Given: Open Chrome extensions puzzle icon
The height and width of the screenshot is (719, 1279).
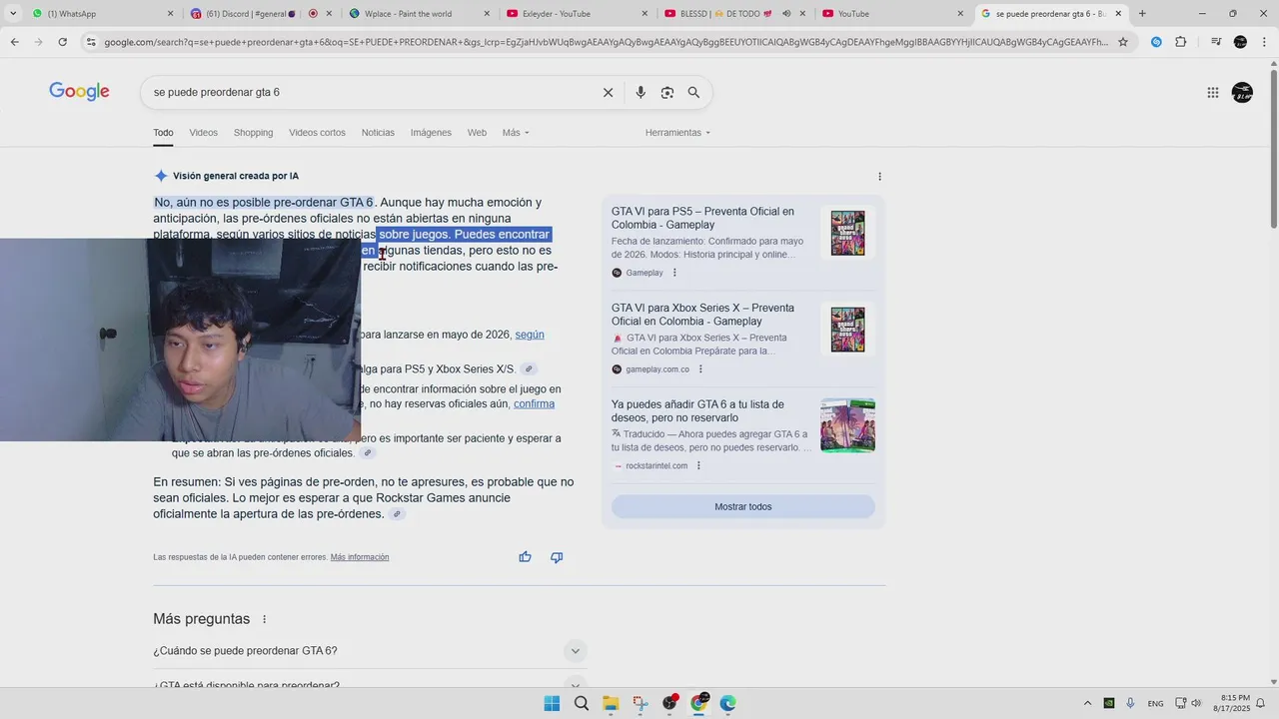Looking at the screenshot, I should tap(1181, 42).
